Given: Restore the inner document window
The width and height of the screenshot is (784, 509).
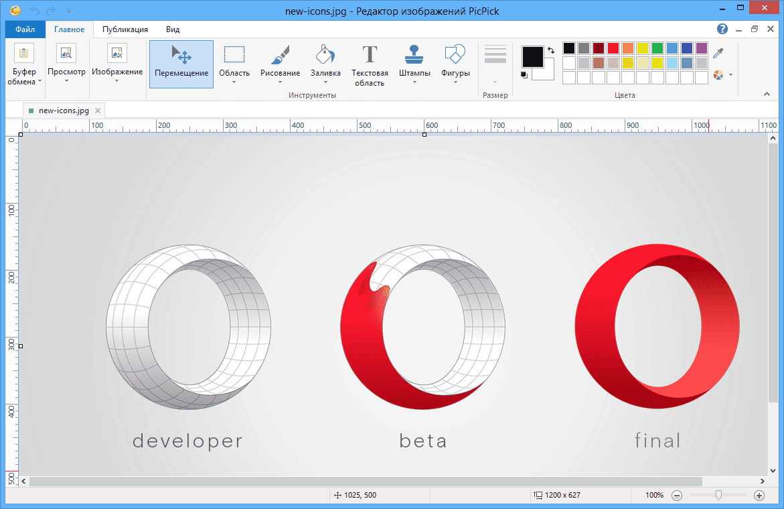Looking at the screenshot, I should (x=755, y=29).
